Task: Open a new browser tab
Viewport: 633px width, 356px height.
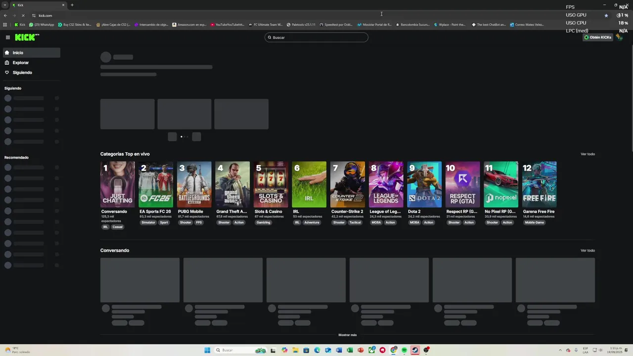Action: tap(72, 5)
